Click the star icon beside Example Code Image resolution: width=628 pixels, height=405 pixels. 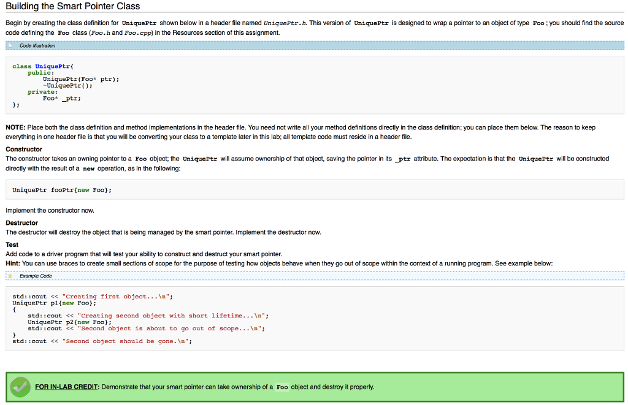click(10, 276)
